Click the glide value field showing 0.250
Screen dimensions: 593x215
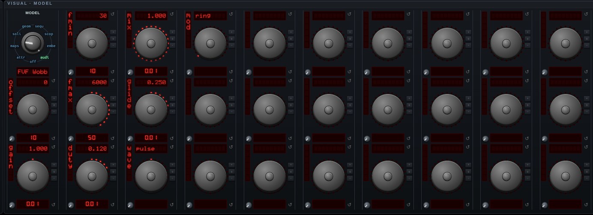coord(151,82)
